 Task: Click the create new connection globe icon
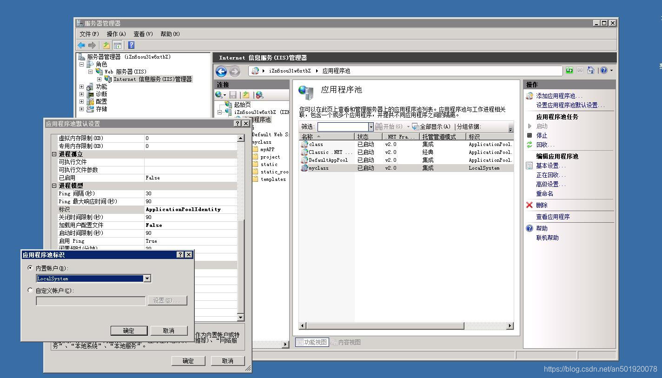(219, 95)
